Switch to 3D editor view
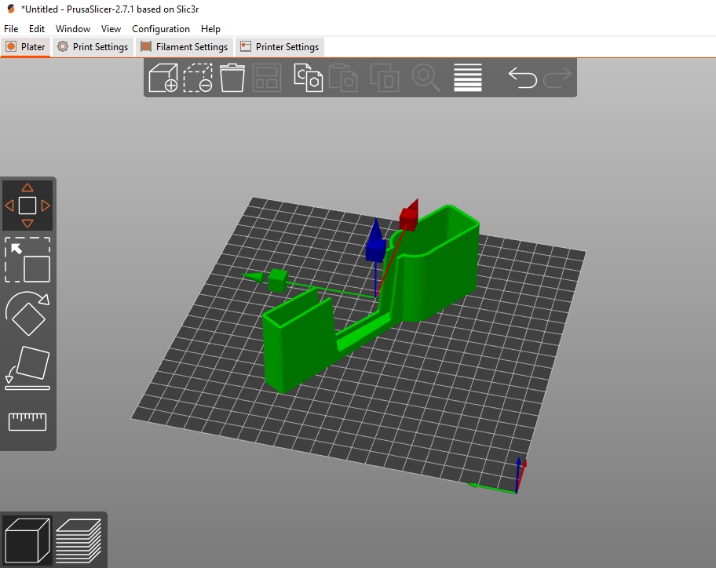 pyautogui.click(x=27, y=541)
